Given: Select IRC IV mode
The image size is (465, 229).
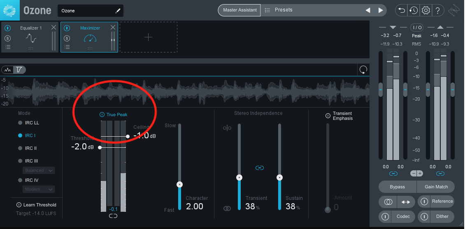Looking at the screenshot, I should tap(28, 180).
